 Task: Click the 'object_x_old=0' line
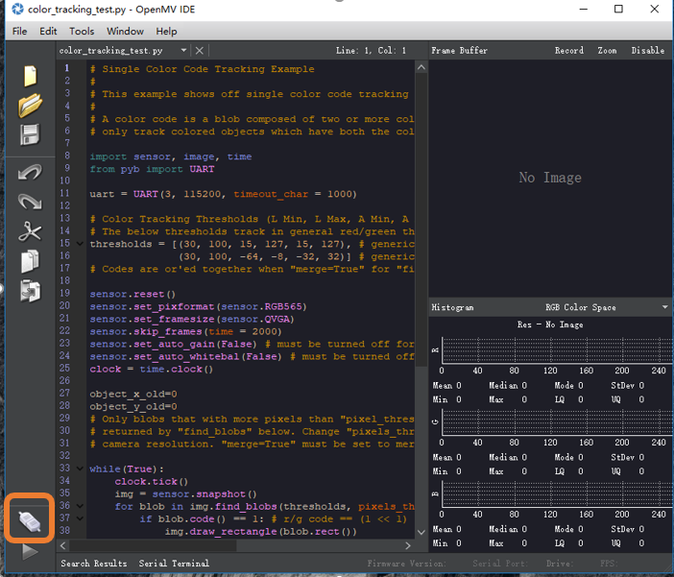[133, 394]
